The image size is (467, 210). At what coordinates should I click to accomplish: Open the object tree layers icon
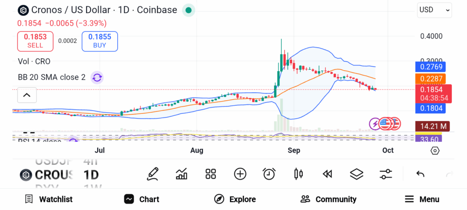356,174
